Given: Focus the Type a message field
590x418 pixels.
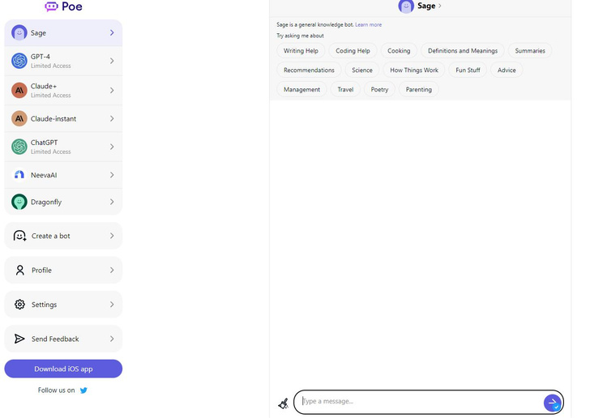Looking at the screenshot, I should pyautogui.click(x=417, y=401).
